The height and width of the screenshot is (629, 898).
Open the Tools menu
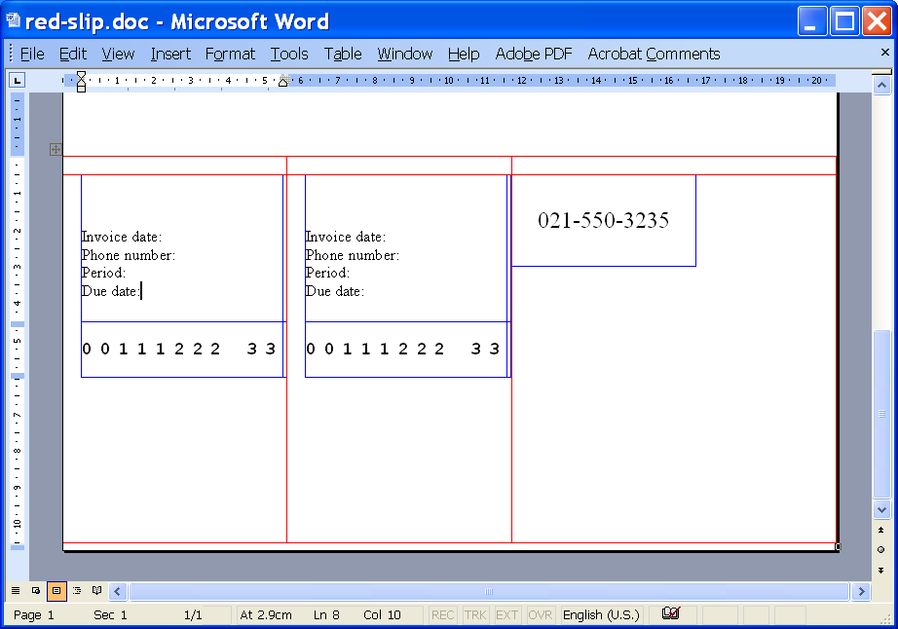289,54
